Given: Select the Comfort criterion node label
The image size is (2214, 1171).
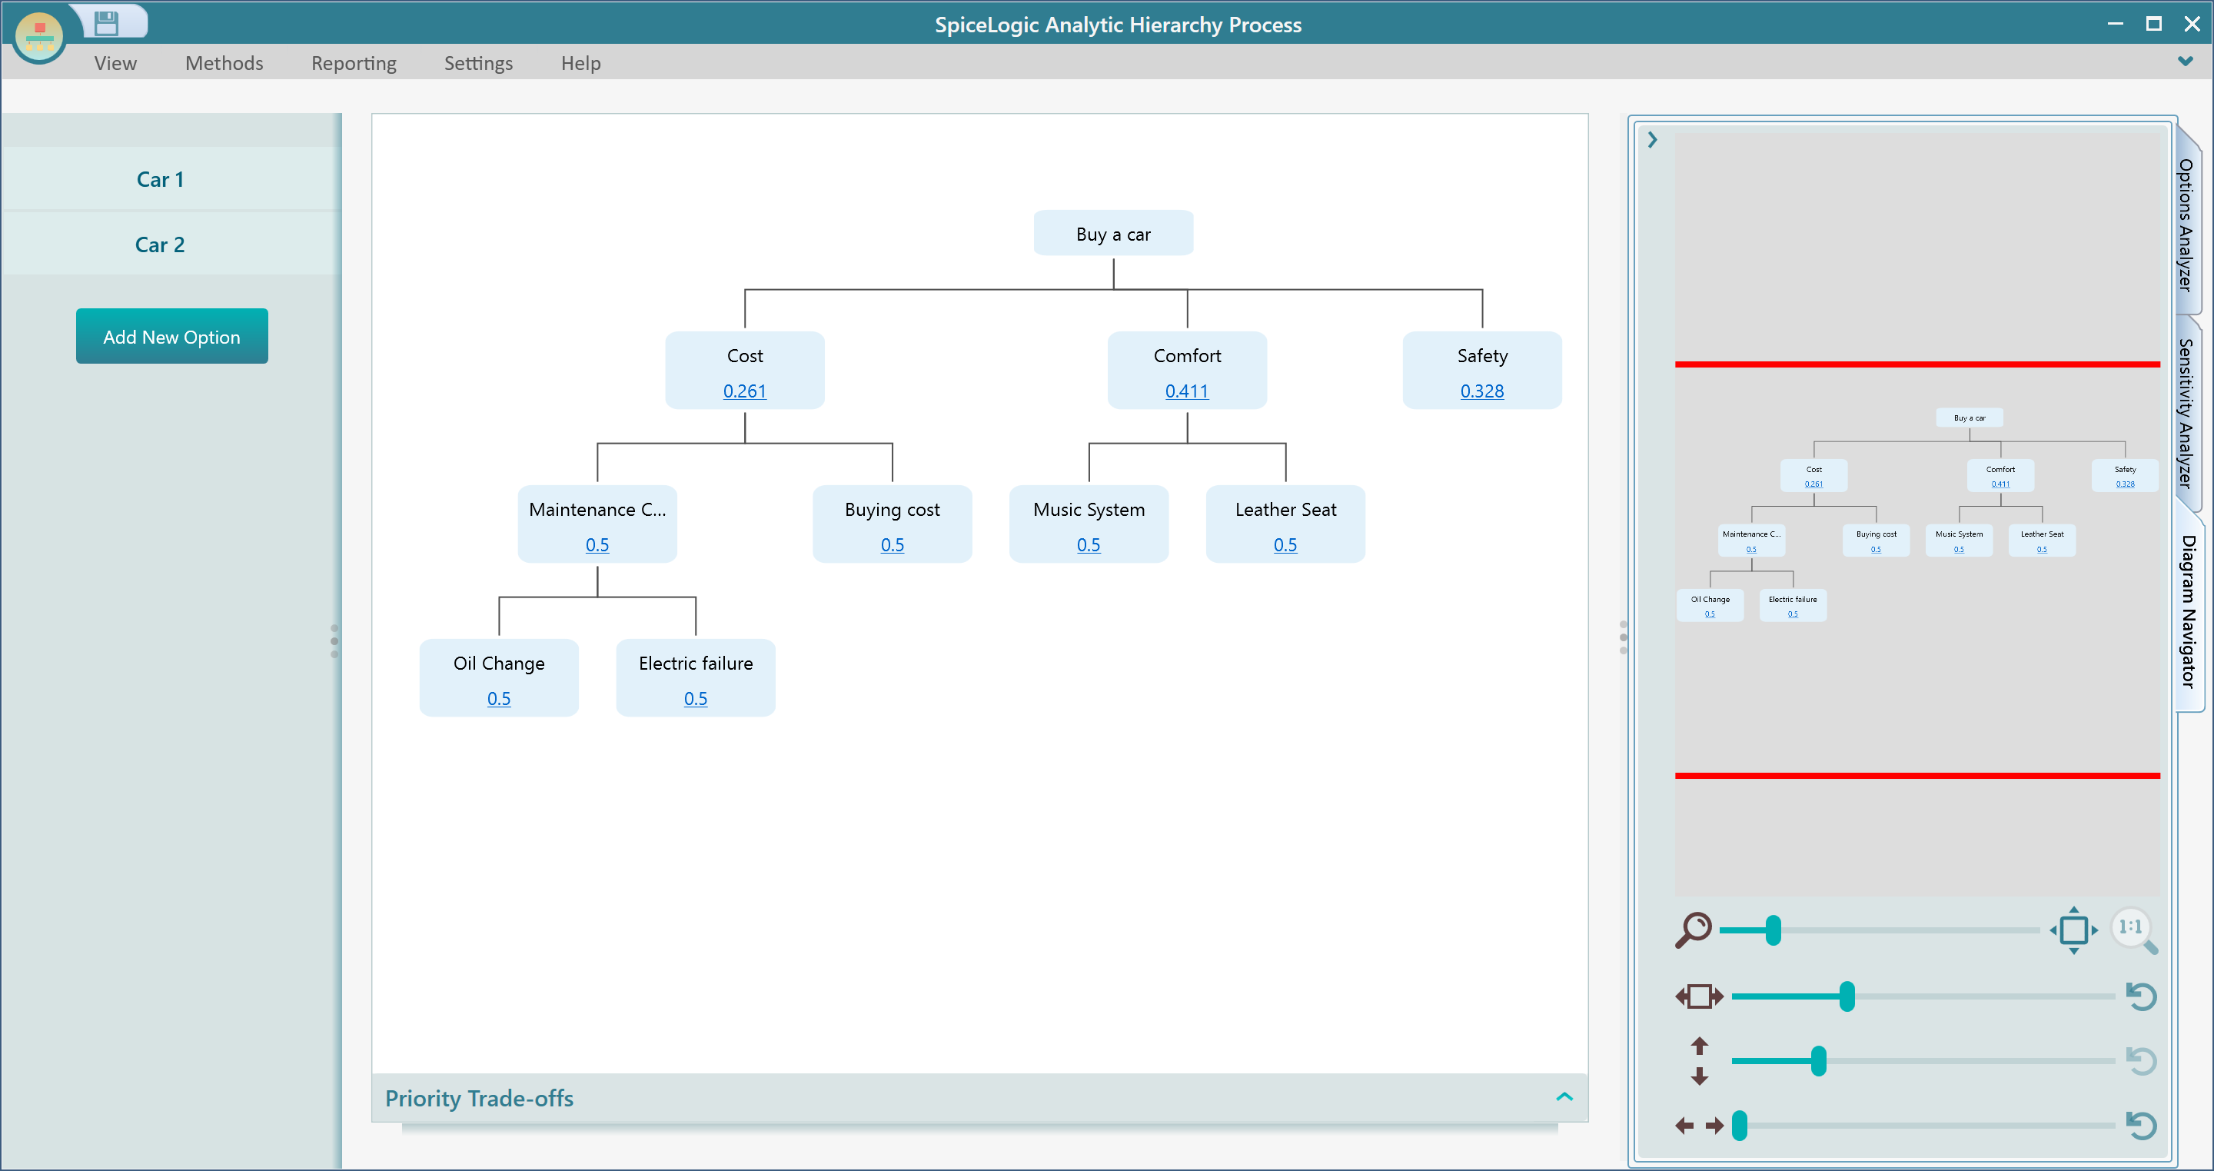Looking at the screenshot, I should point(1186,355).
